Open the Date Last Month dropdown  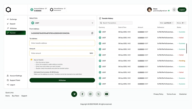(x=167, y=23)
